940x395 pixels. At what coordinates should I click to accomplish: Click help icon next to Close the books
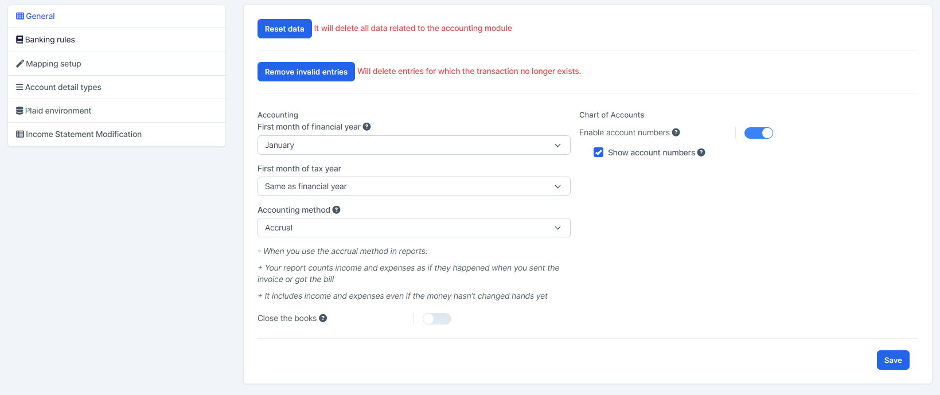323,318
